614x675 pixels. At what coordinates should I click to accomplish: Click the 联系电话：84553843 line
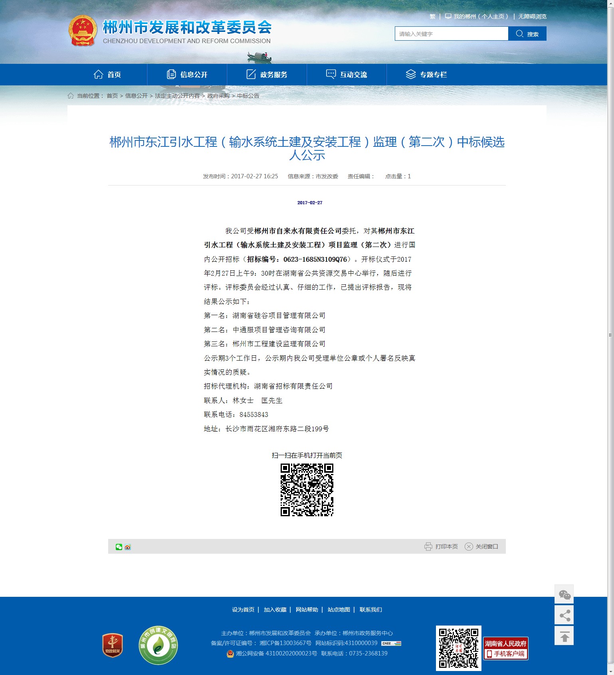(x=236, y=414)
